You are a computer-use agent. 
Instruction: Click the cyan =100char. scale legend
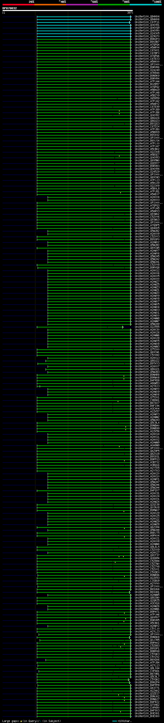pyautogui.click(x=122, y=721)
